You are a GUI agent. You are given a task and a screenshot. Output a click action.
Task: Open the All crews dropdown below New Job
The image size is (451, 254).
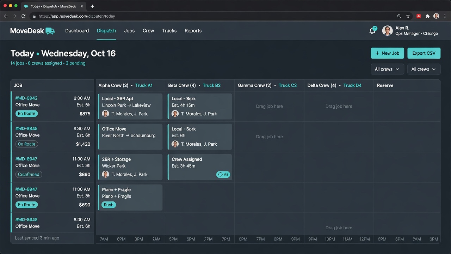(387, 69)
